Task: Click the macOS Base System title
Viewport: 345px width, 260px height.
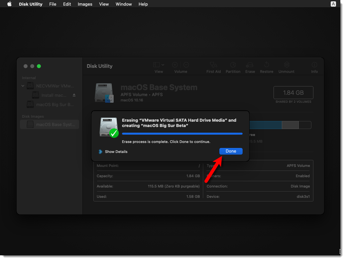Action: 159,87
